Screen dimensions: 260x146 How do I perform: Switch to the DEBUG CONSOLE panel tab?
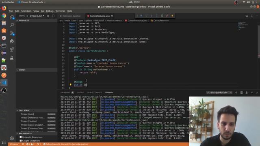(x=95, y=92)
